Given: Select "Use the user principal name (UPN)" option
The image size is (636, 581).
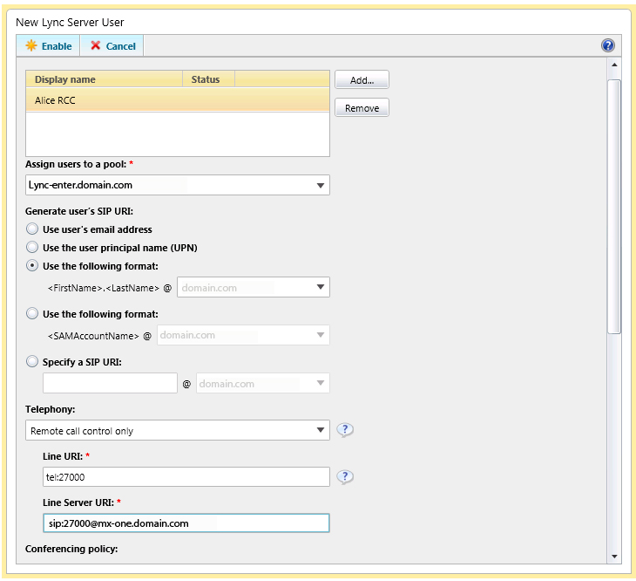Looking at the screenshot, I should pos(33,248).
